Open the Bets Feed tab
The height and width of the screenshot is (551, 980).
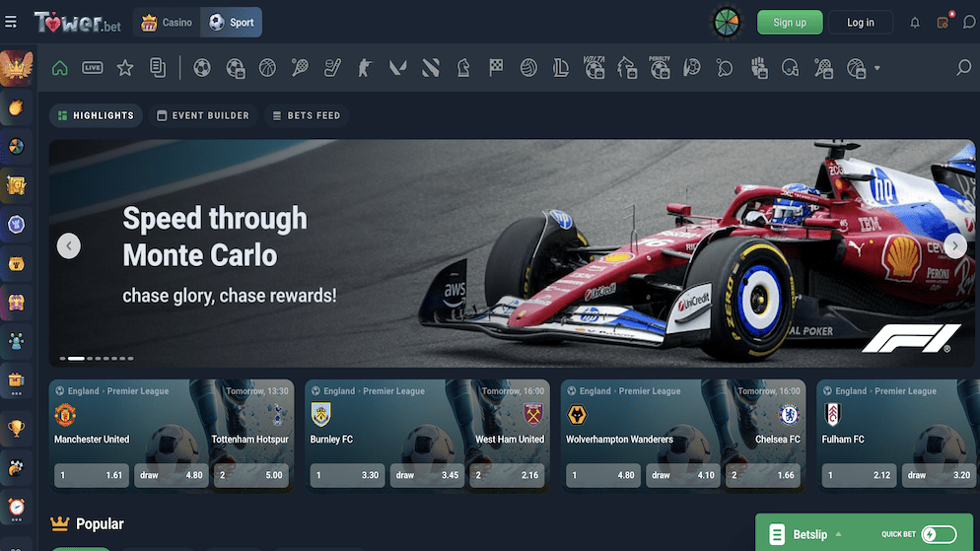[307, 115]
